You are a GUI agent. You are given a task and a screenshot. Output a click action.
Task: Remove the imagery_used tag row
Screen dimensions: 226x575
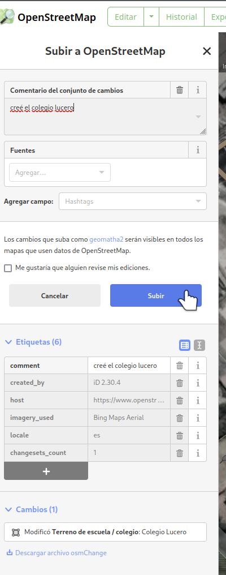pyautogui.click(x=180, y=418)
